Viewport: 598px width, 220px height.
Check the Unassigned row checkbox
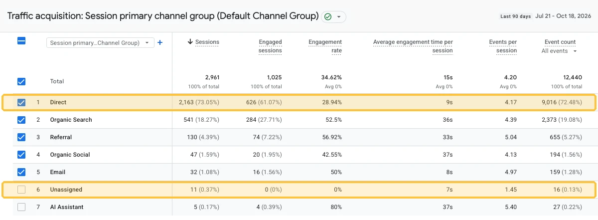[x=21, y=190]
